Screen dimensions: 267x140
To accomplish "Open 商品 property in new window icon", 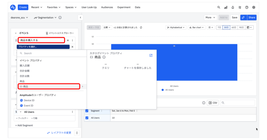I will (x=151, y=55).
